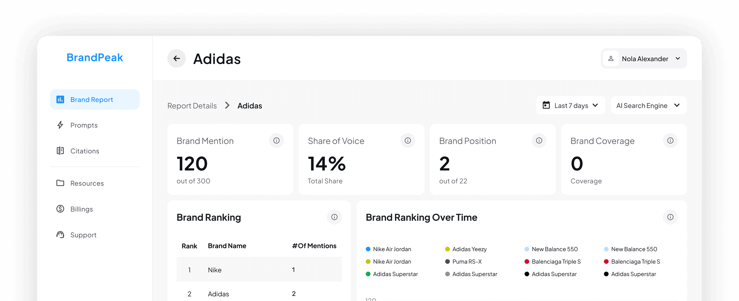Click the calendar icon in the date filter
This screenshot has height=301, width=739.
point(547,105)
